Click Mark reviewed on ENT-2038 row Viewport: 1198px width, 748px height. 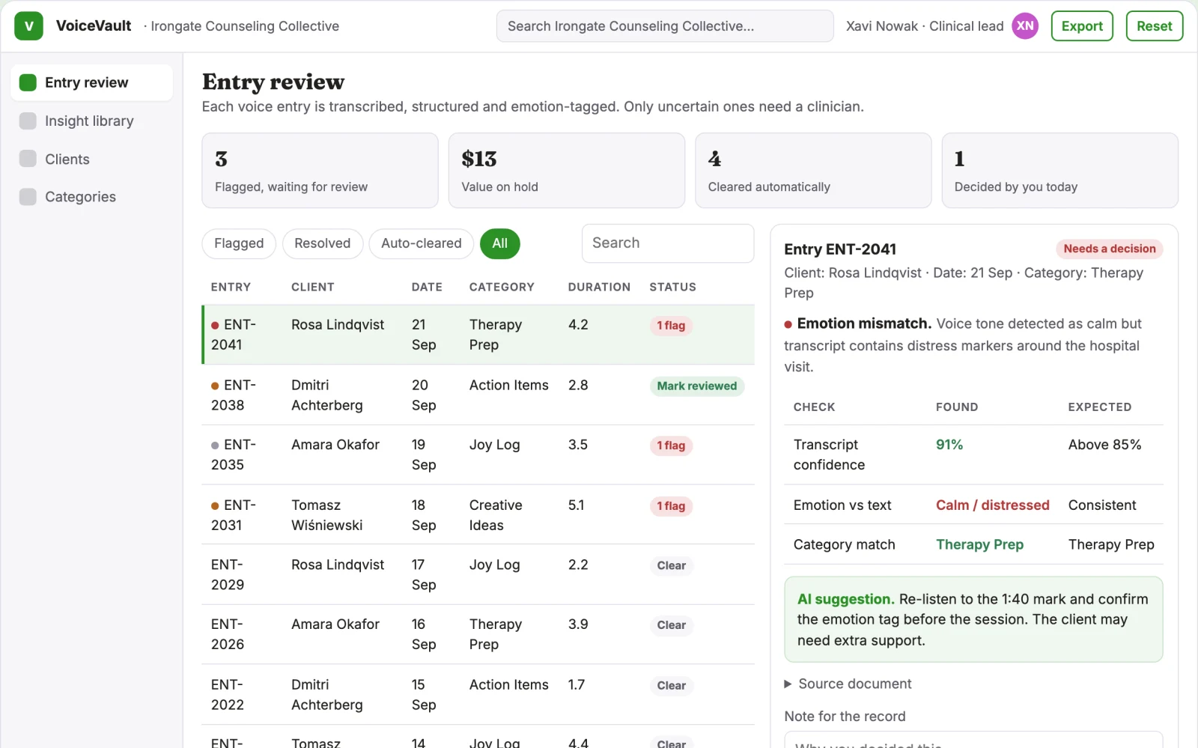pyautogui.click(x=696, y=386)
